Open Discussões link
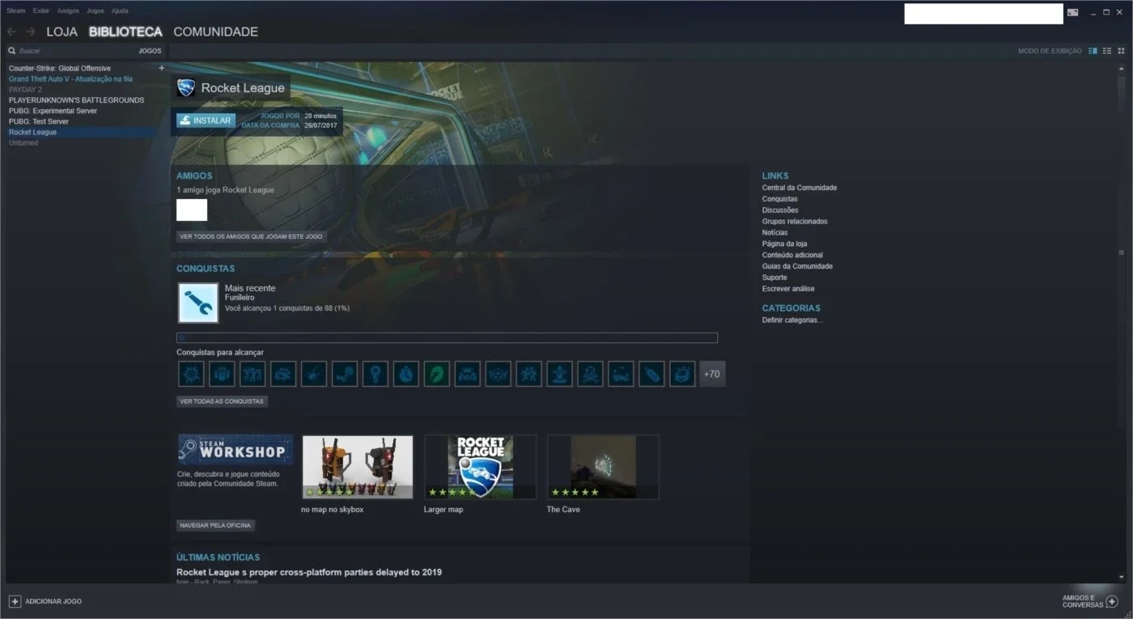 (x=780, y=210)
